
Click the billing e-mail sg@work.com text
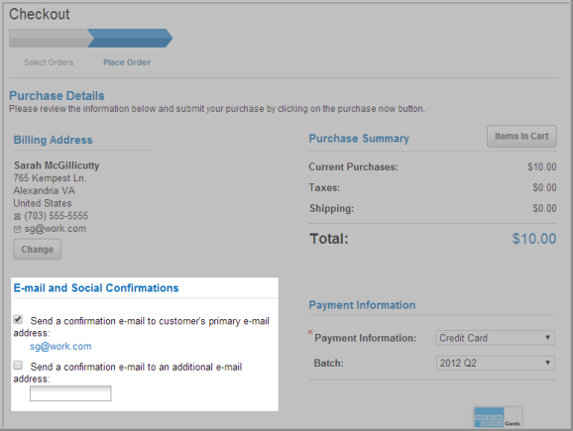coord(56,229)
